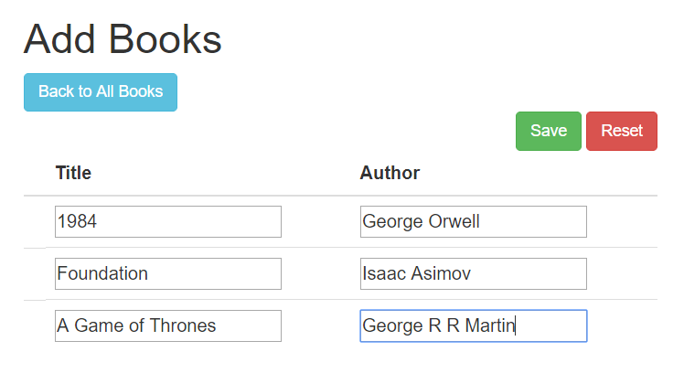Click the red Reset button

pyautogui.click(x=622, y=131)
